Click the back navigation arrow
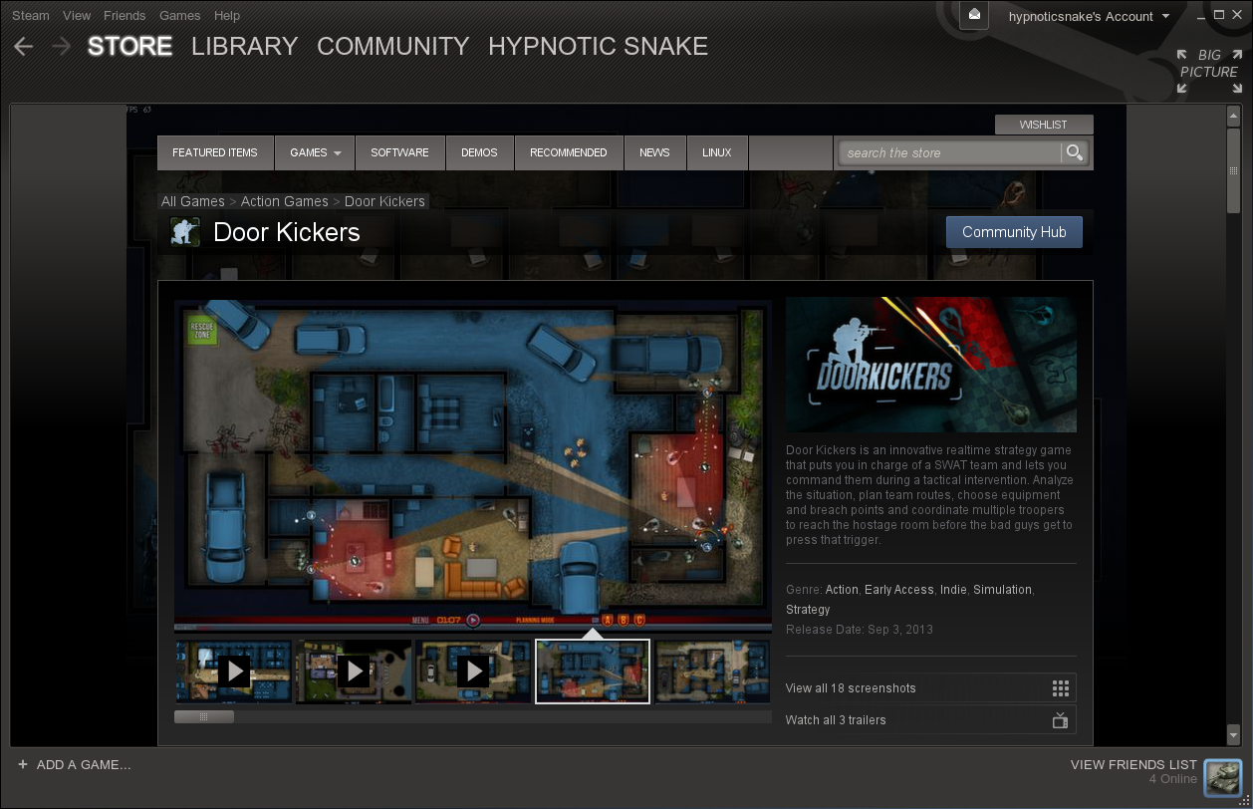The height and width of the screenshot is (809, 1253). point(24,47)
